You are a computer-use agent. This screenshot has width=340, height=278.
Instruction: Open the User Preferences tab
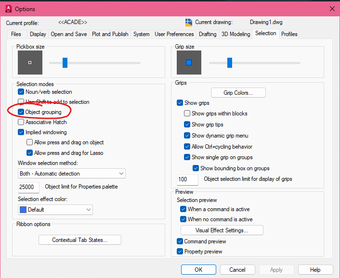click(174, 34)
